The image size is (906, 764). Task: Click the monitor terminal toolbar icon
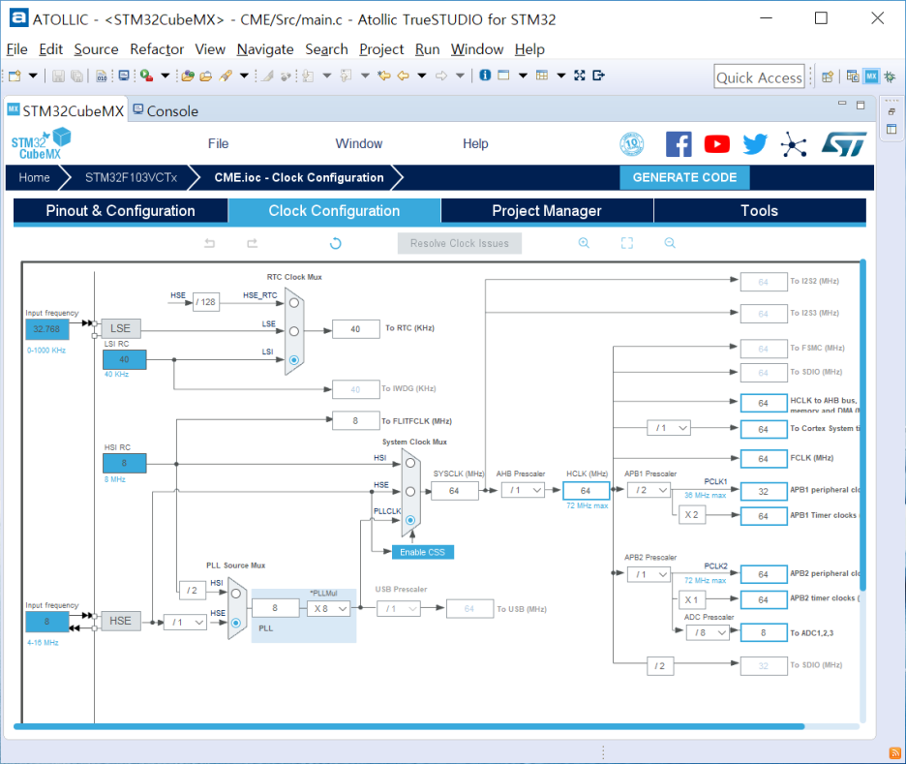point(124,76)
